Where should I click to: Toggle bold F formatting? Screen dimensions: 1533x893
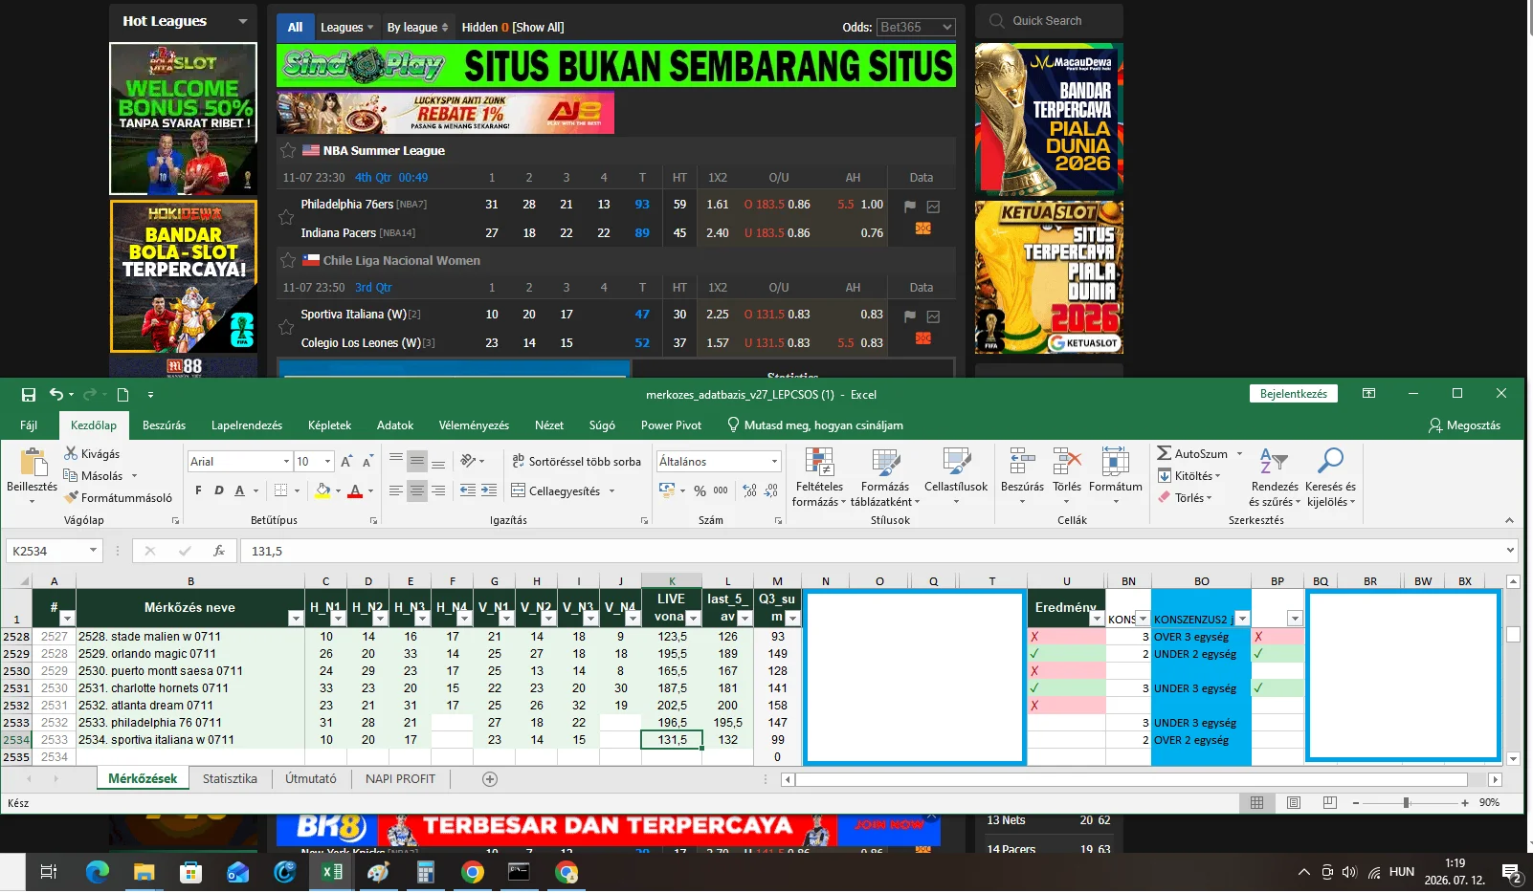pyautogui.click(x=198, y=490)
